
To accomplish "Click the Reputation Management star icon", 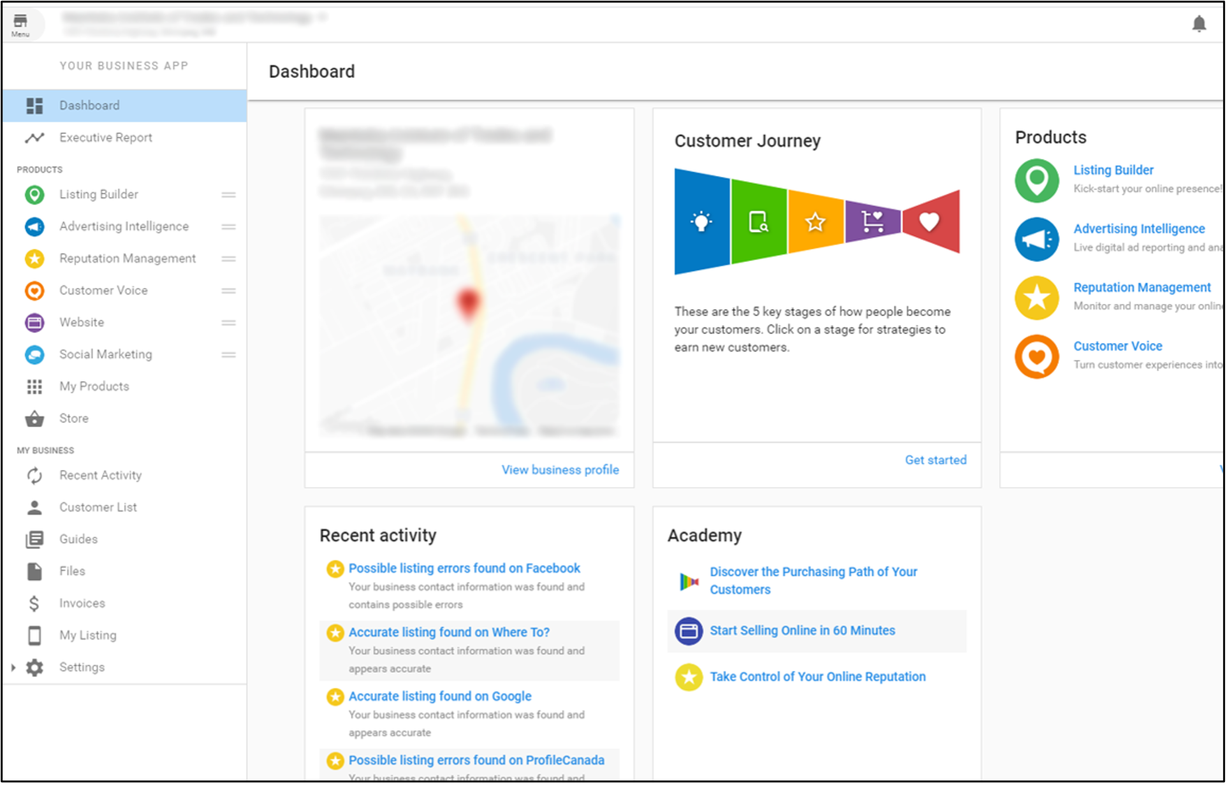I will (x=34, y=258).
